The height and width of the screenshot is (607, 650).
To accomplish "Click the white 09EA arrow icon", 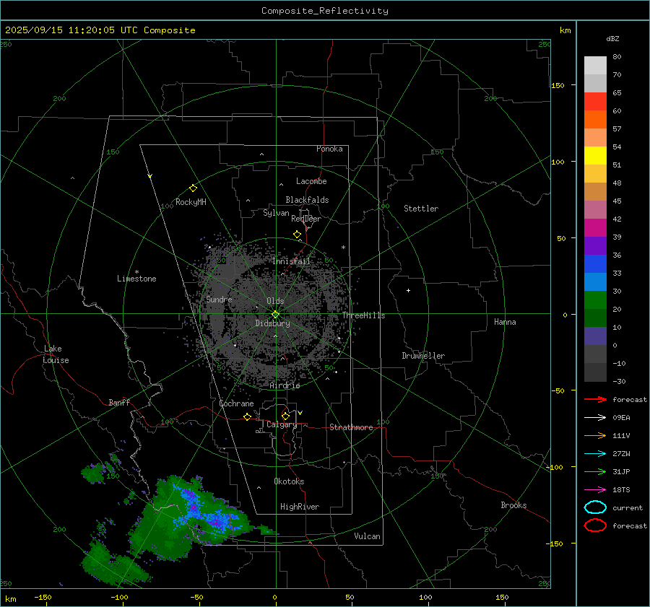I will [x=595, y=417].
